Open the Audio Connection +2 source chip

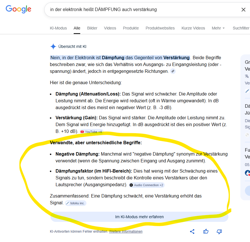147,185
